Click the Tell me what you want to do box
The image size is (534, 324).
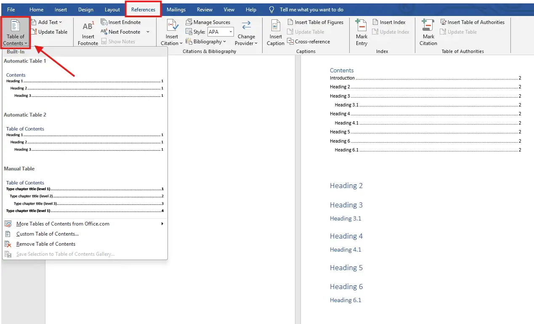(x=311, y=9)
